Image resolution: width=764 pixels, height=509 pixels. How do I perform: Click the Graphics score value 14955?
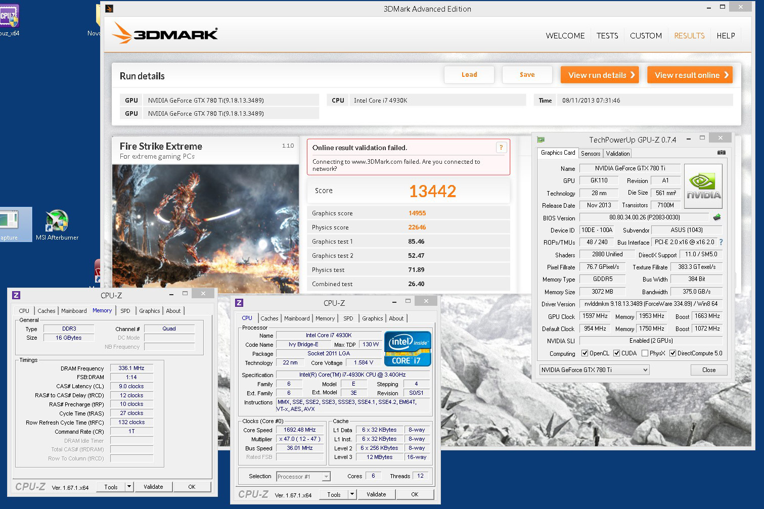click(x=417, y=213)
